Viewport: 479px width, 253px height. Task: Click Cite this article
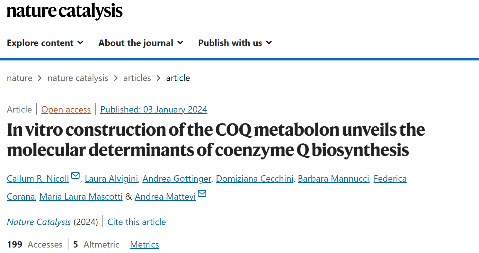coord(137,222)
